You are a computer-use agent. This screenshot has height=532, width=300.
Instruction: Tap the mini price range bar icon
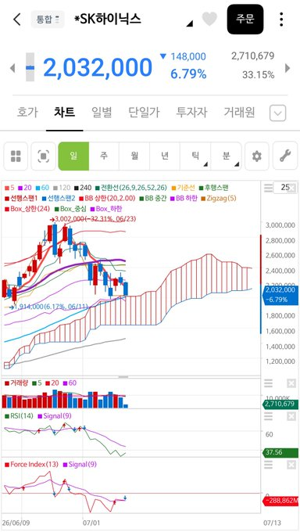[30, 67]
